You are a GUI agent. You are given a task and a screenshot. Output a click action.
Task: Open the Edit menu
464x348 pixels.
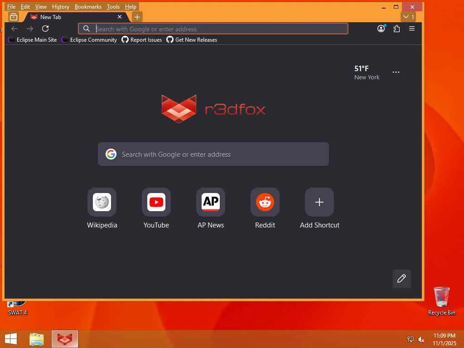25,6
